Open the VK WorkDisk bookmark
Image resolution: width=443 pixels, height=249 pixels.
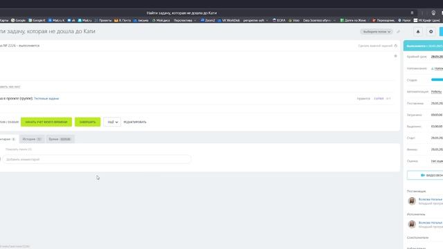click(228, 20)
